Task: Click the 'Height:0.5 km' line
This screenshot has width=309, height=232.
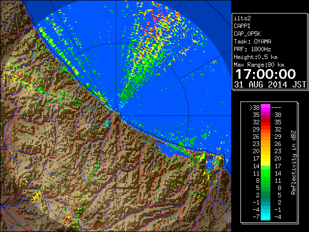Action: coord(255,57)
